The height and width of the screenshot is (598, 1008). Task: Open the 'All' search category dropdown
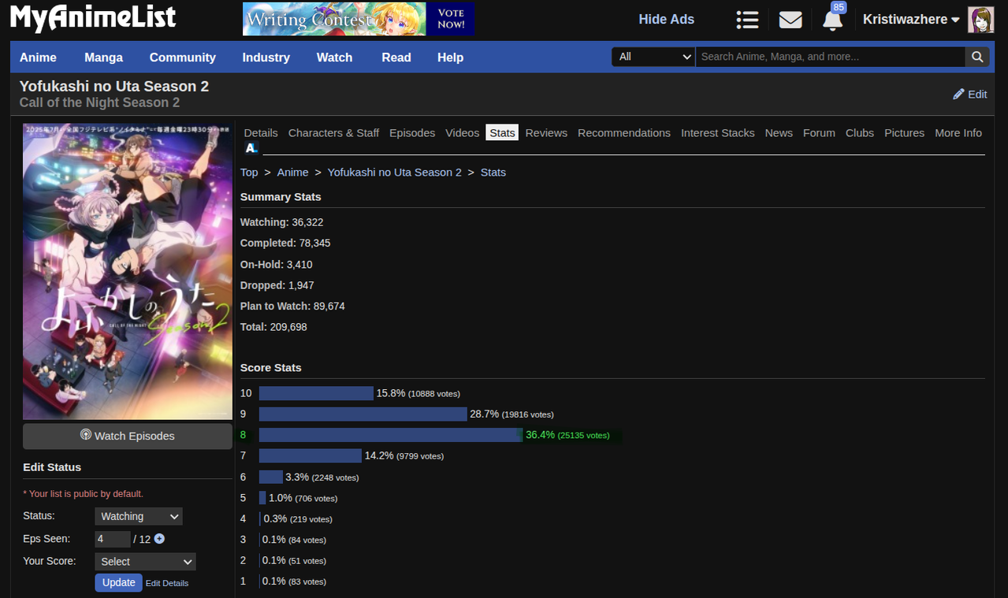[x=653, y=57]
